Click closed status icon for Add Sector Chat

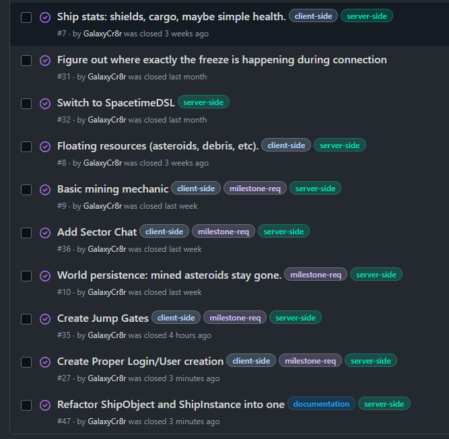coord(45,233)
